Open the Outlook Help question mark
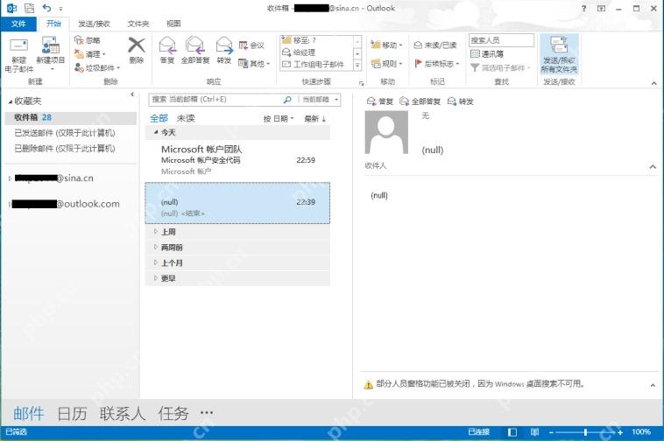The image size is (664, 441). pyautogui.click(x=584, y=8)
